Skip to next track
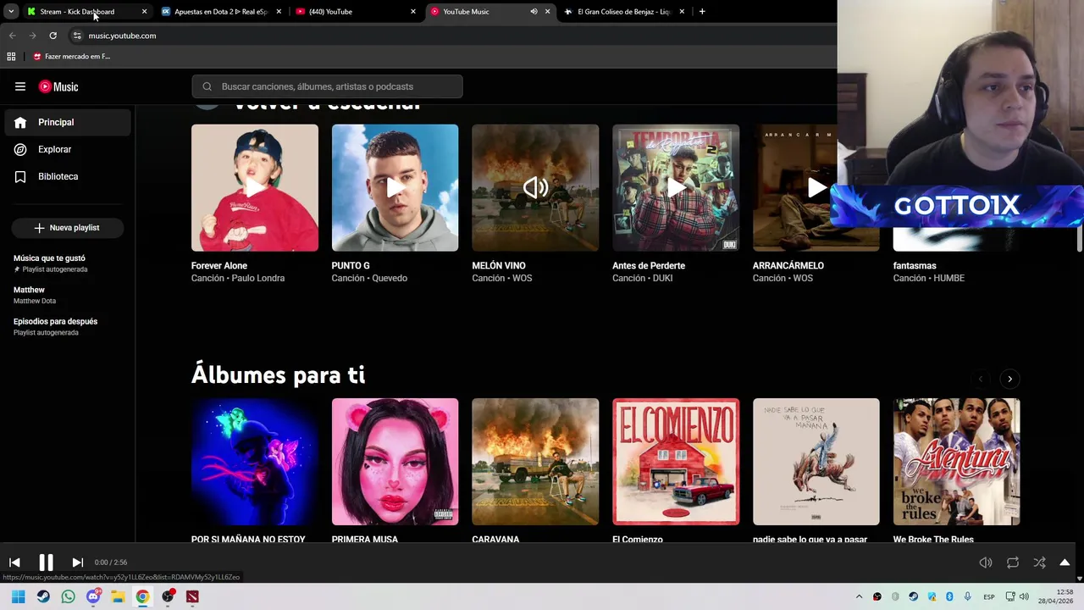1084x610 pixels. pyautogui.click(x=77, y=563)
